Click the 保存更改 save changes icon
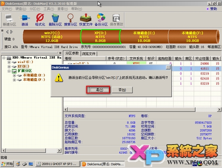Viewport: 222px width, 168px height. tap(116, 20)
